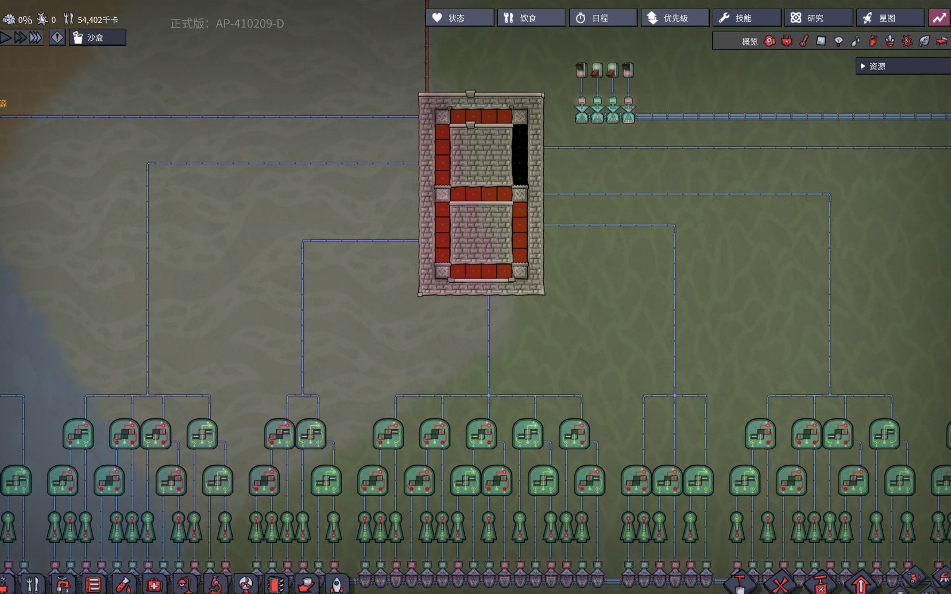Open the Automation build category
The image size is (951, 594).
coord(276,585)
